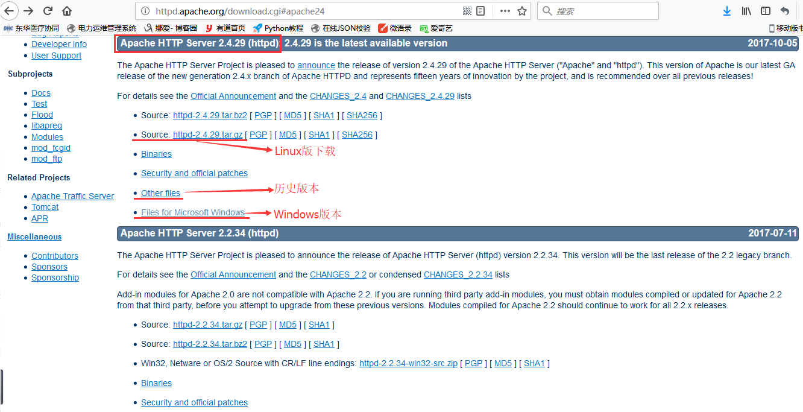
Task: Open Developer Info sidebar link
Action: click(x=59, y=44)
